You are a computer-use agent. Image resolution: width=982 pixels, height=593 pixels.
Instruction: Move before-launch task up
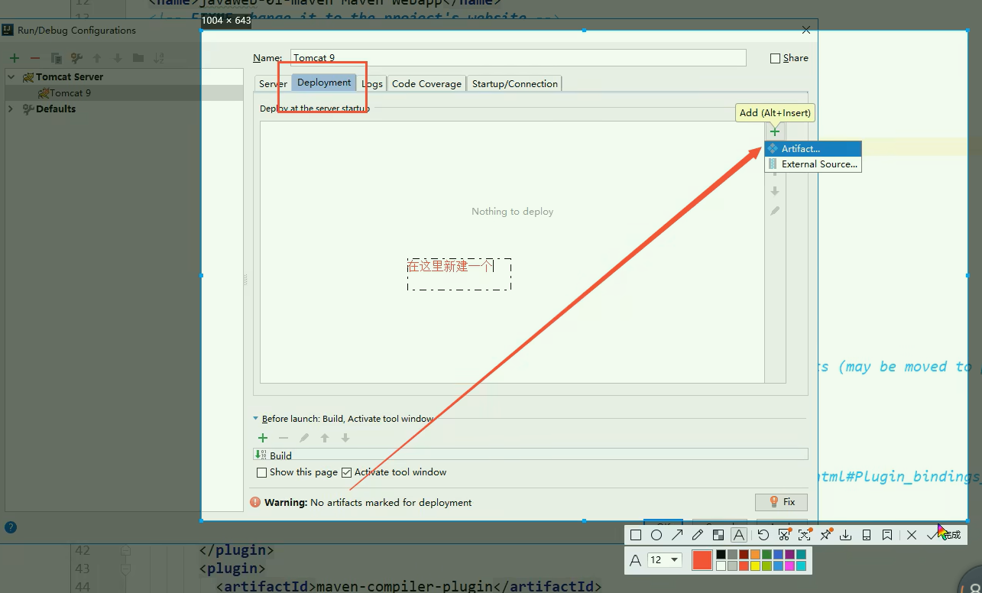pos(325,438)
